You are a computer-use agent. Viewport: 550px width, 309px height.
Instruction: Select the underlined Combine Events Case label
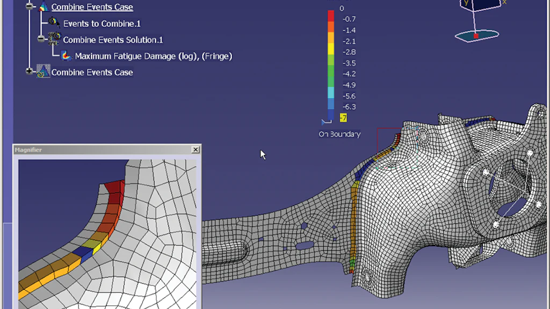(x=92, y=6)
